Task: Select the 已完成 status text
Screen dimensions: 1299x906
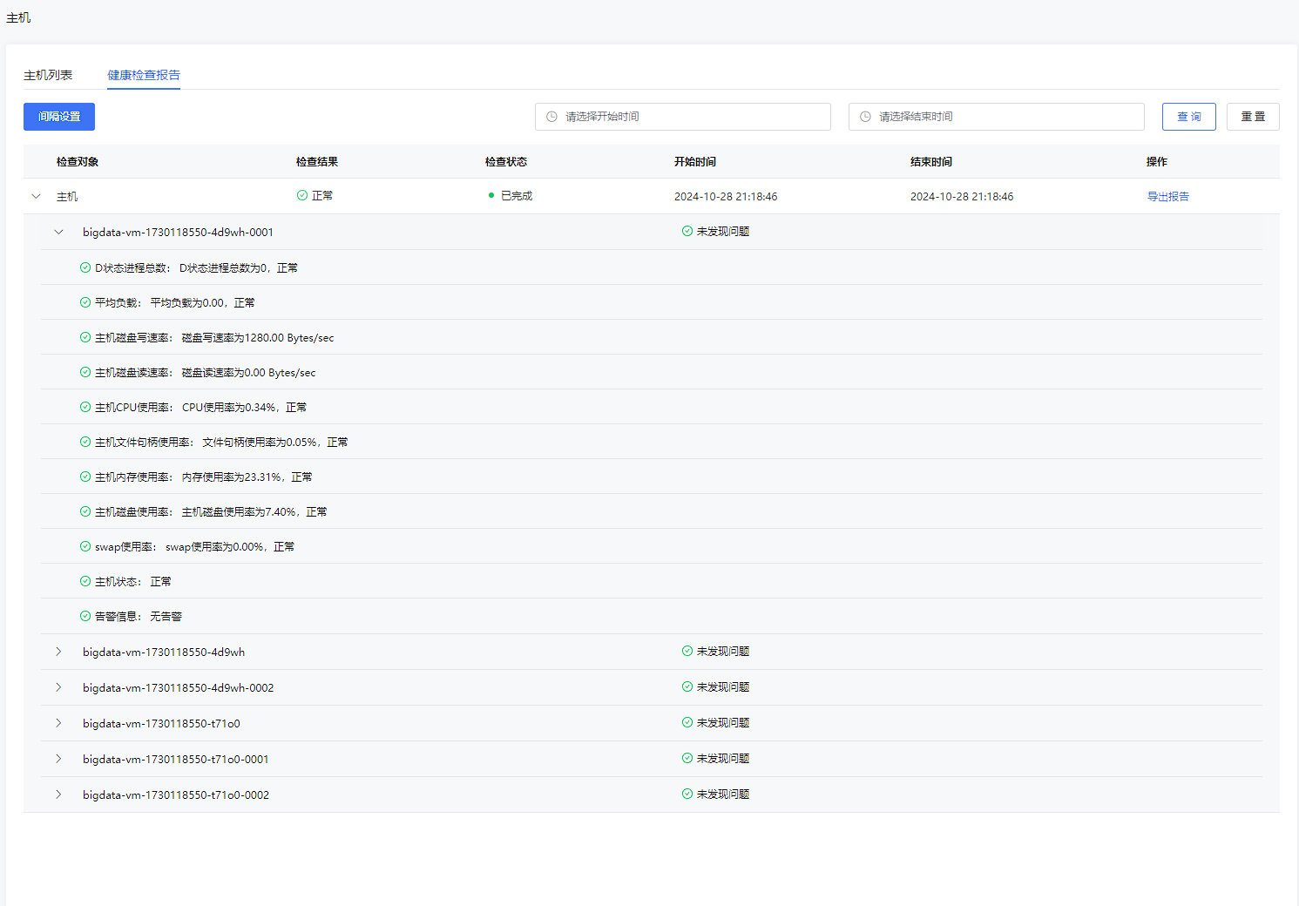Action: (517, 196)
